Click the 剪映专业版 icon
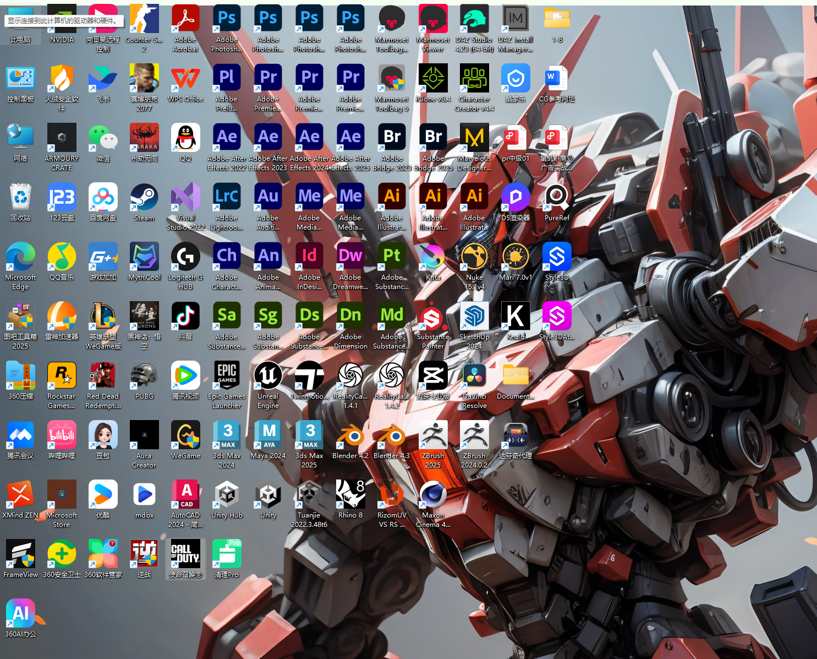Viewport: 817px width, 659px height. [x=433, y=381]
